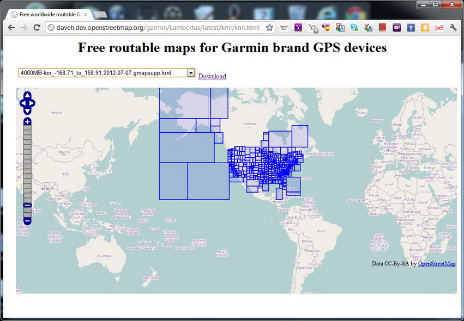Click the JavaEE extension icon
Viewport: 464px width, 321px height.
click(x=439, y=27)
